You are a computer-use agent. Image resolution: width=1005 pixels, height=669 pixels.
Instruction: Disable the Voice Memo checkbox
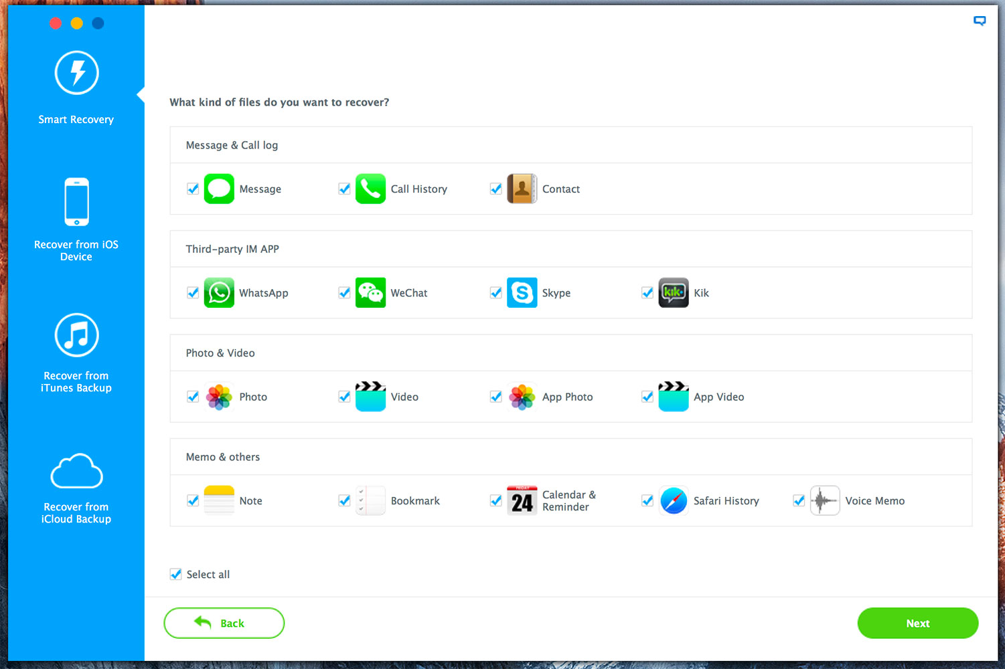[x=799, y=500]
